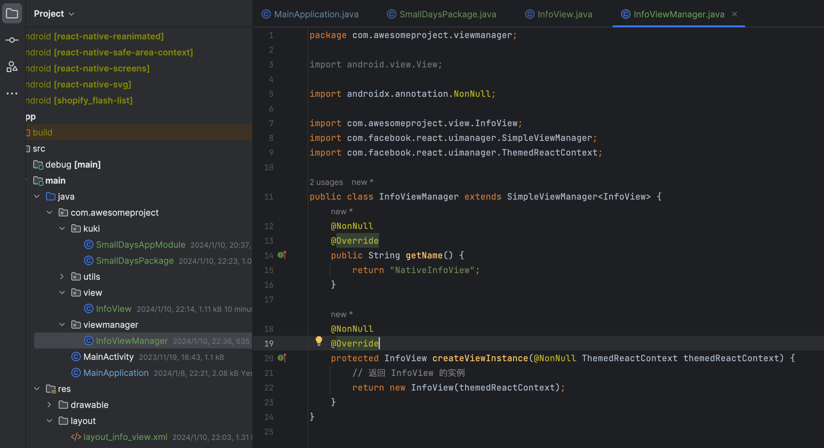Collapse the res folder

[37, 389]
